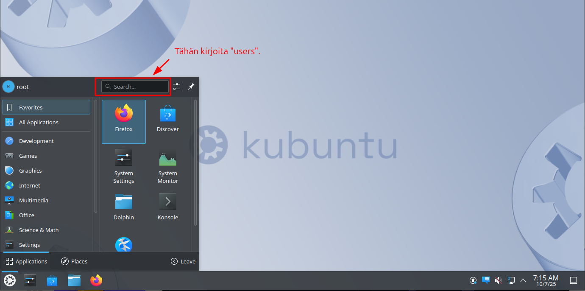
Task: Pin the application launcher open
Action: tap(191, 87)
